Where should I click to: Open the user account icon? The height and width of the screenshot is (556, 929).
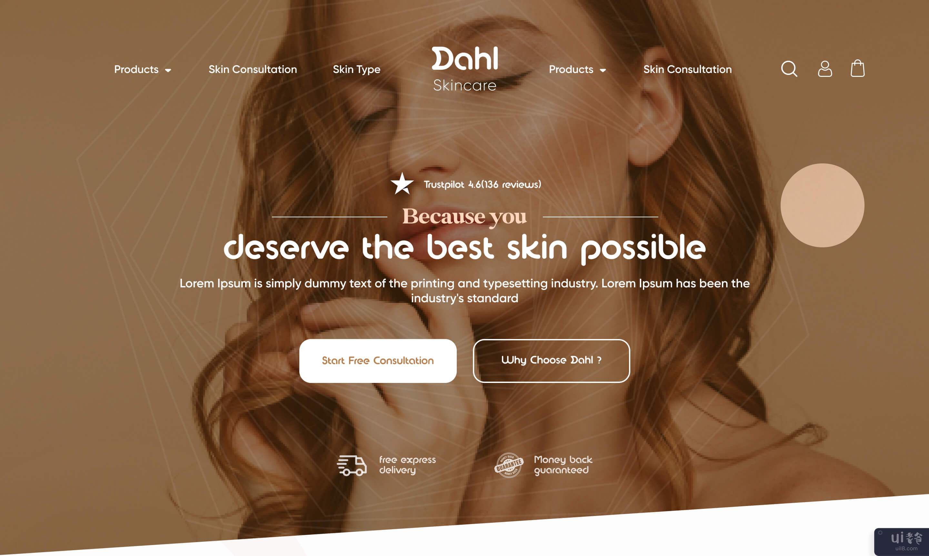tap(824, 69)
